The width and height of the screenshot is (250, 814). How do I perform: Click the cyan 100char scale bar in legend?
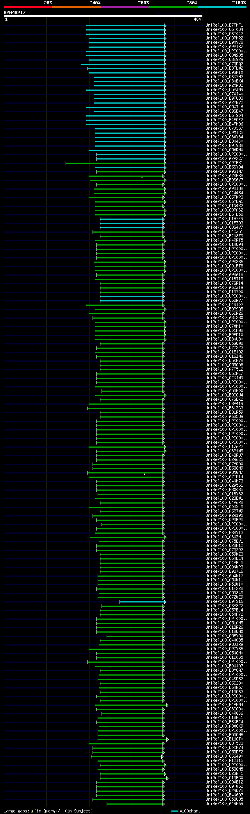tap(175, 811)
